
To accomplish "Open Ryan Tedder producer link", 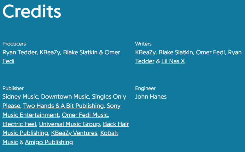I will click(20, 52).
